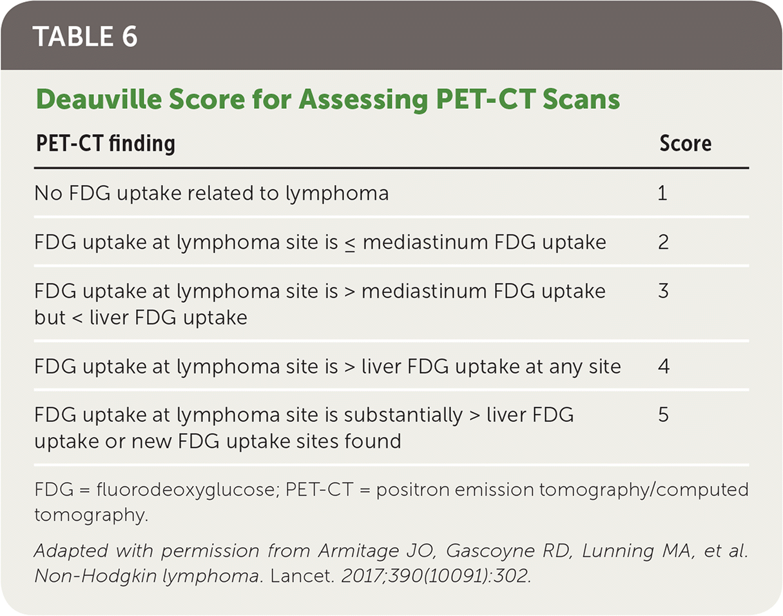
Task: Click the new FDG uptake sites found line
Action: (218, 442)
